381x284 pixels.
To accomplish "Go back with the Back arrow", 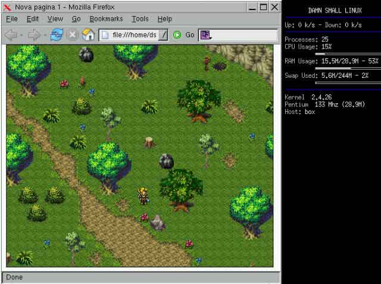I will 11,35.
